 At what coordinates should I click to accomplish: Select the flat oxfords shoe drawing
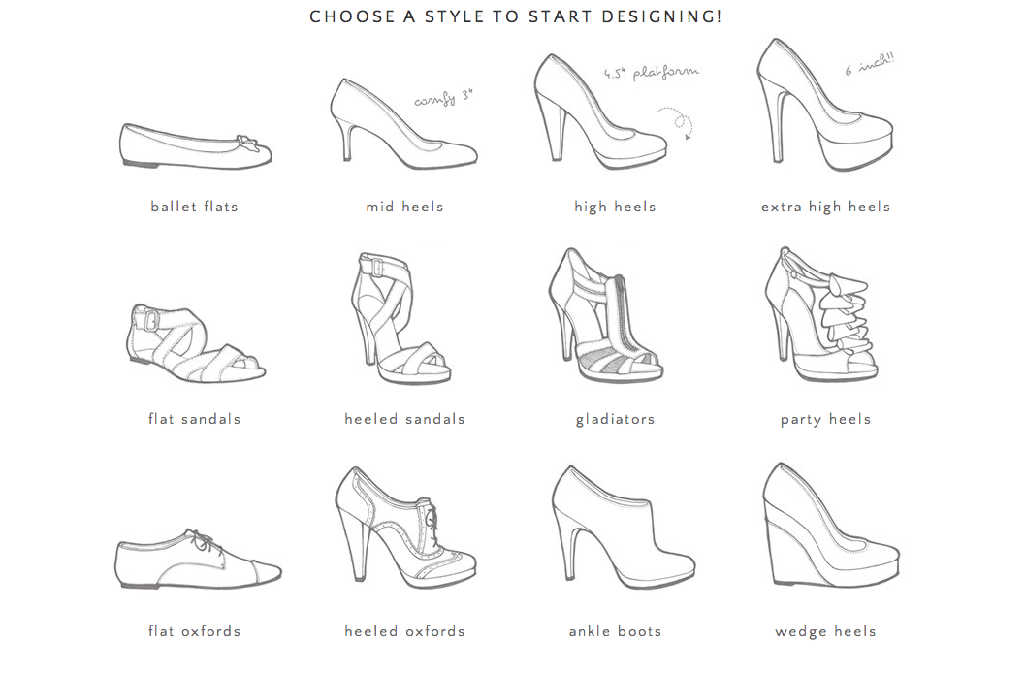[x=198, y=560]
